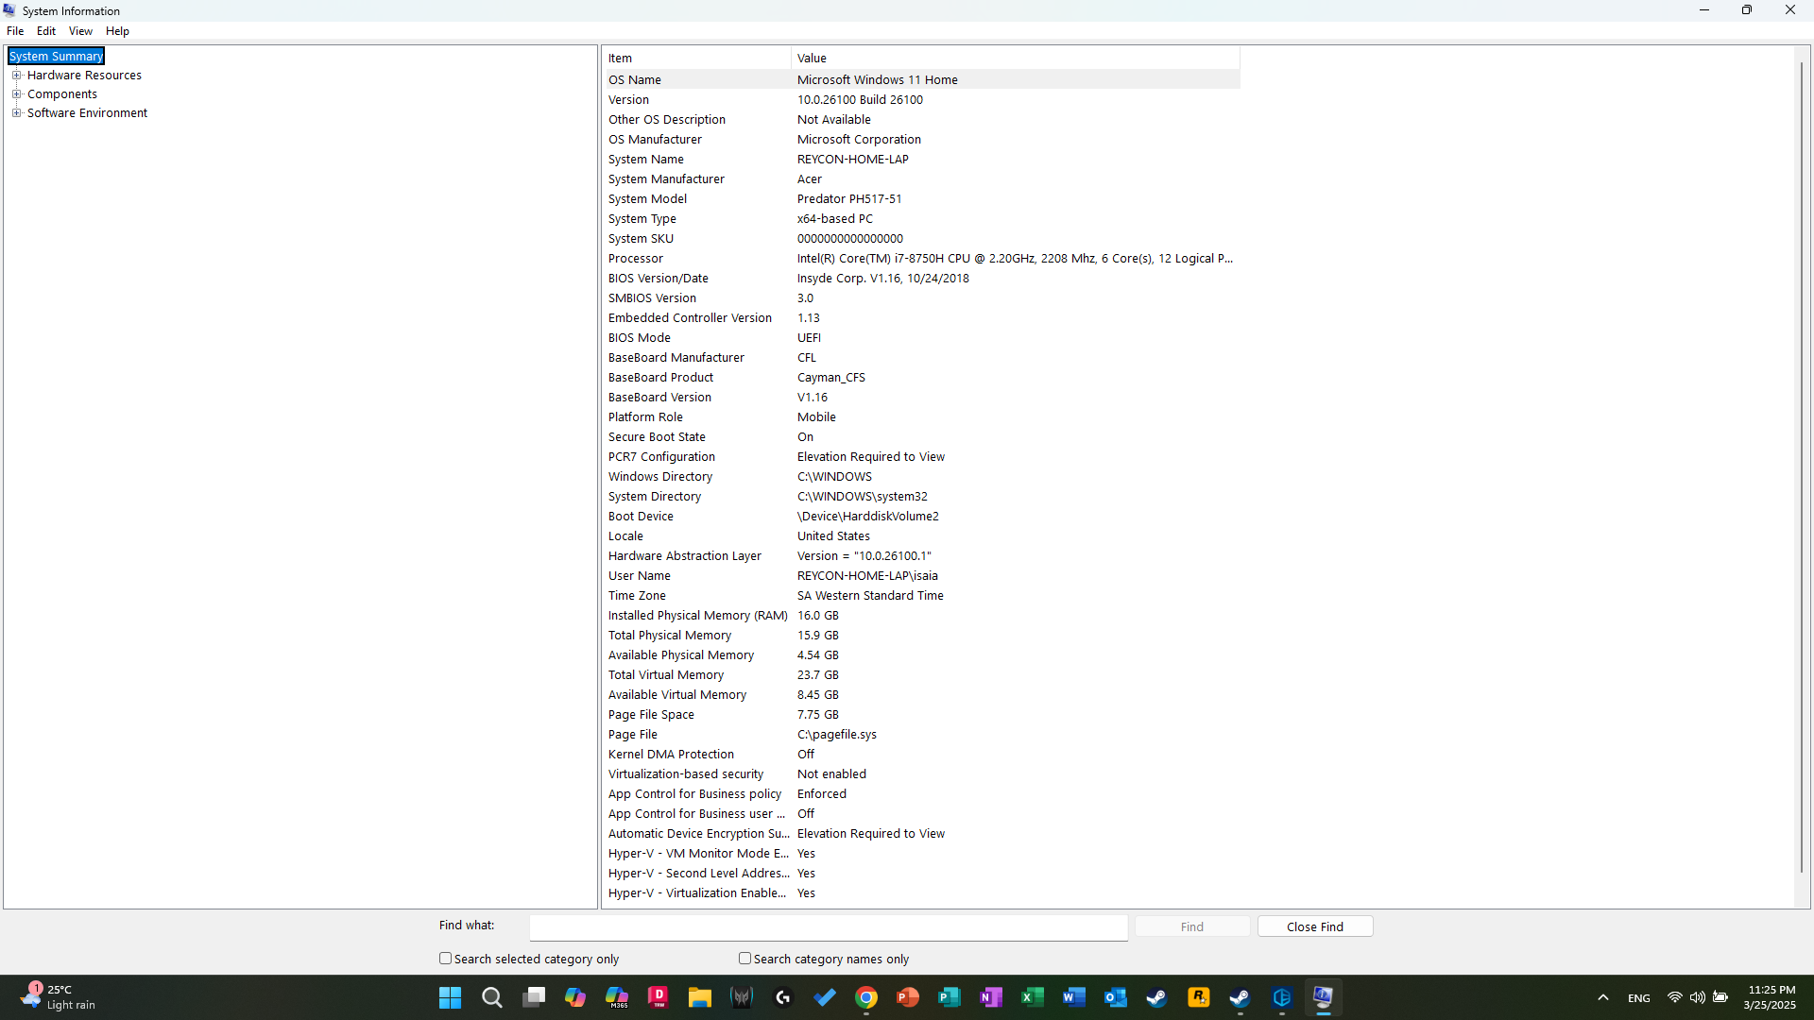Open Microsoft 365 Copilot app
Screen dimensions: 1814x1020
pos(617,997)
